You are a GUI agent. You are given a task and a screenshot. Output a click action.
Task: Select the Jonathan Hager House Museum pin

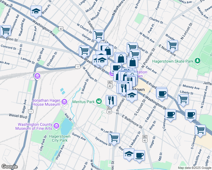click(x=64, y=102)
